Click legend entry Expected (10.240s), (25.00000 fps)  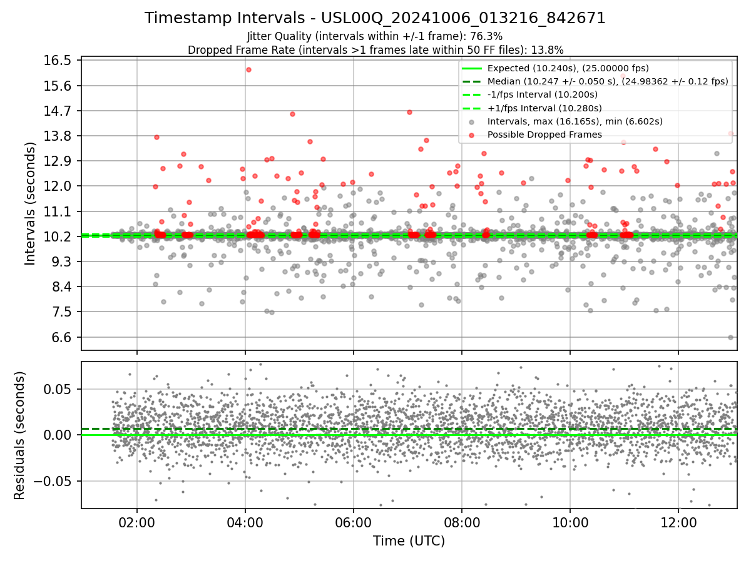pos(568,68)
